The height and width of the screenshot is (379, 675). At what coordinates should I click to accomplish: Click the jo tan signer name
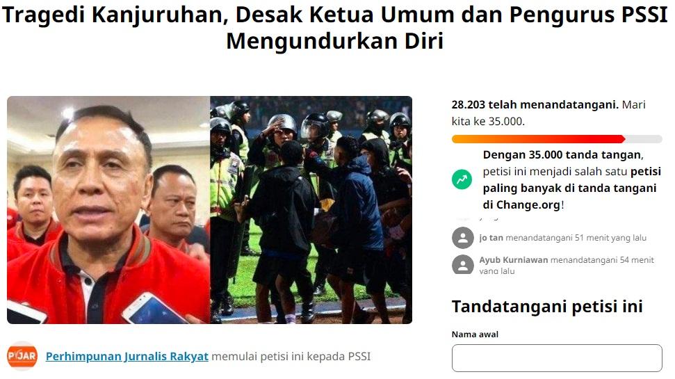coord(491,238)
